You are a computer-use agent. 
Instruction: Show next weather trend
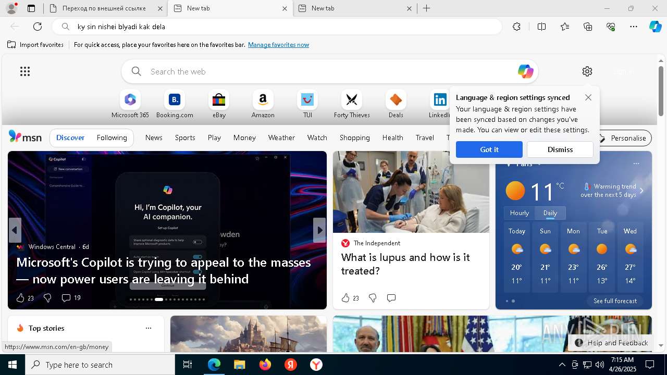tap(641, 191)
